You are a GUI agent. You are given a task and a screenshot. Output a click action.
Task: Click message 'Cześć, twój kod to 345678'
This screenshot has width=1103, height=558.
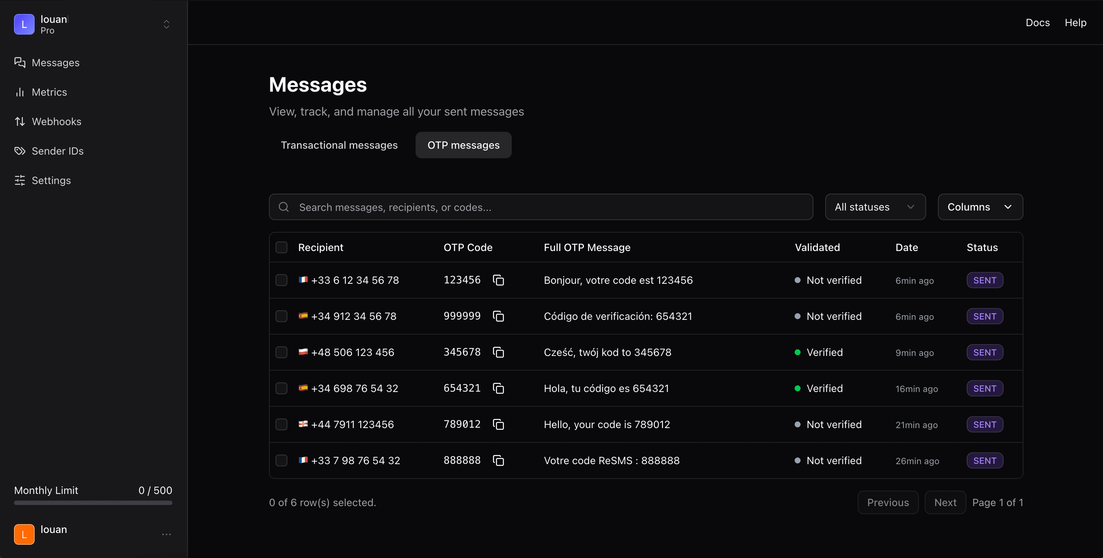tap(607, 352)
